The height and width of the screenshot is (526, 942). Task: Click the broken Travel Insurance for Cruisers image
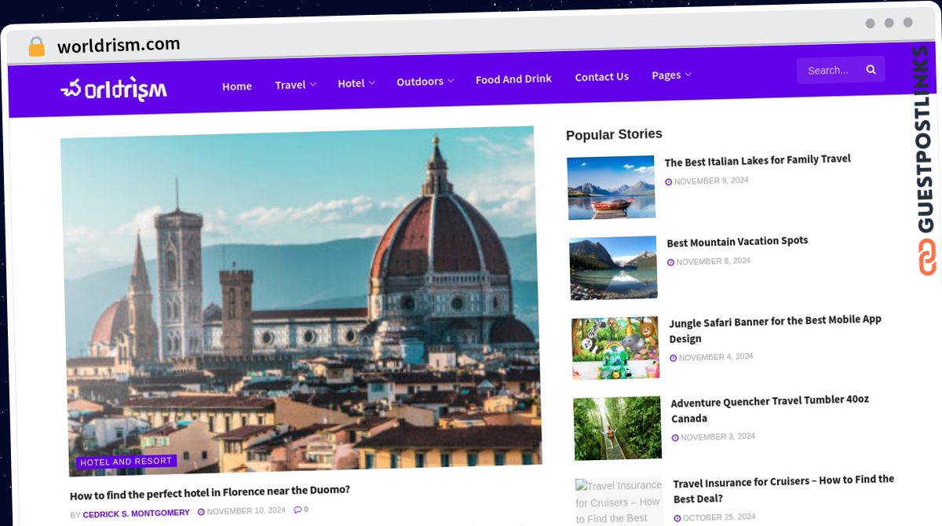pos(619,502)
